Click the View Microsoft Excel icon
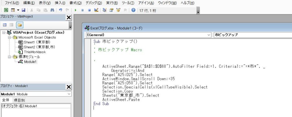Screen dimensions: 292x117 pos(6,10)
